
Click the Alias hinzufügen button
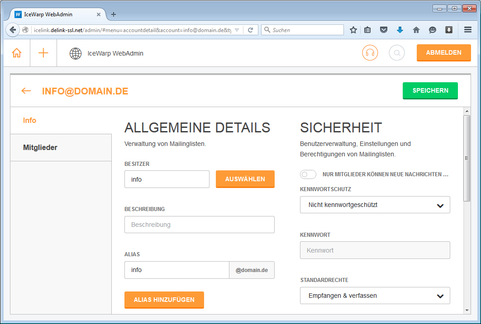coord(164,300)
